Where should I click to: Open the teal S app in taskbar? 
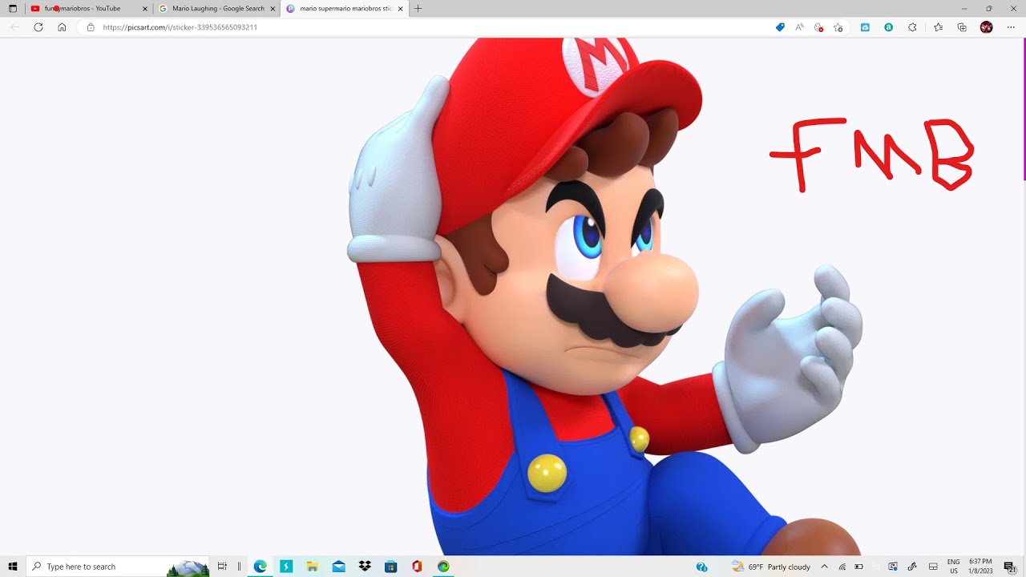coord(286,567)
